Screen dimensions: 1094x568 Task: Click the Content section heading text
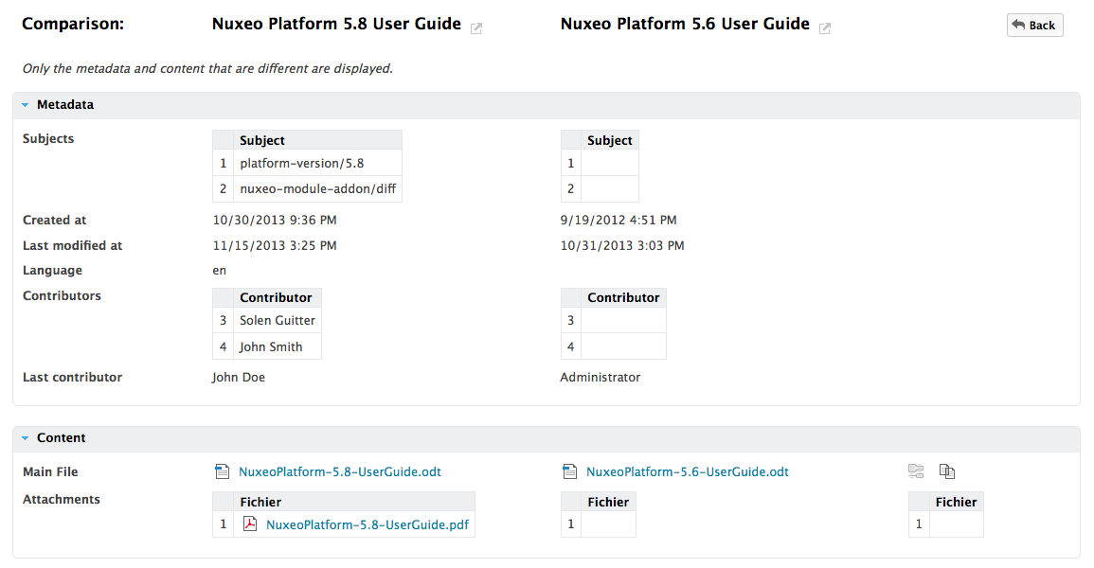pyautogui.click(x=62, y=437)
